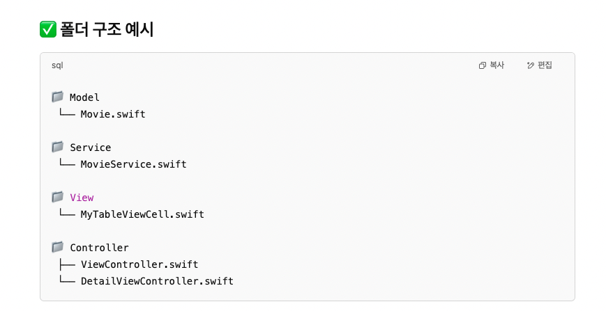Screen dimensions: 606x311
Task: Select MyTableViewCell.swift in the tree
Action: 142,214
